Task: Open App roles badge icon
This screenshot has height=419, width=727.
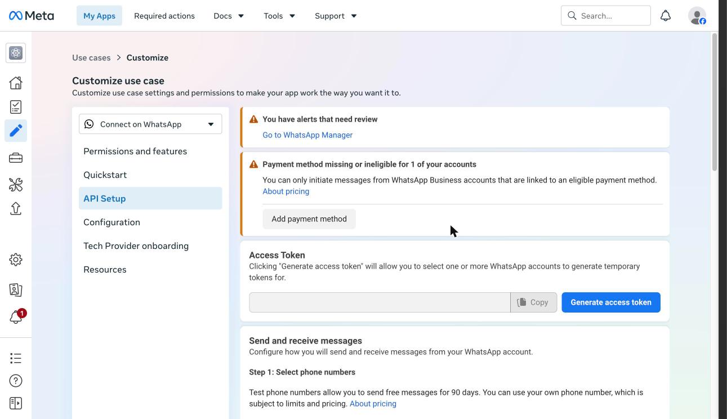Action: click(16, 289)
